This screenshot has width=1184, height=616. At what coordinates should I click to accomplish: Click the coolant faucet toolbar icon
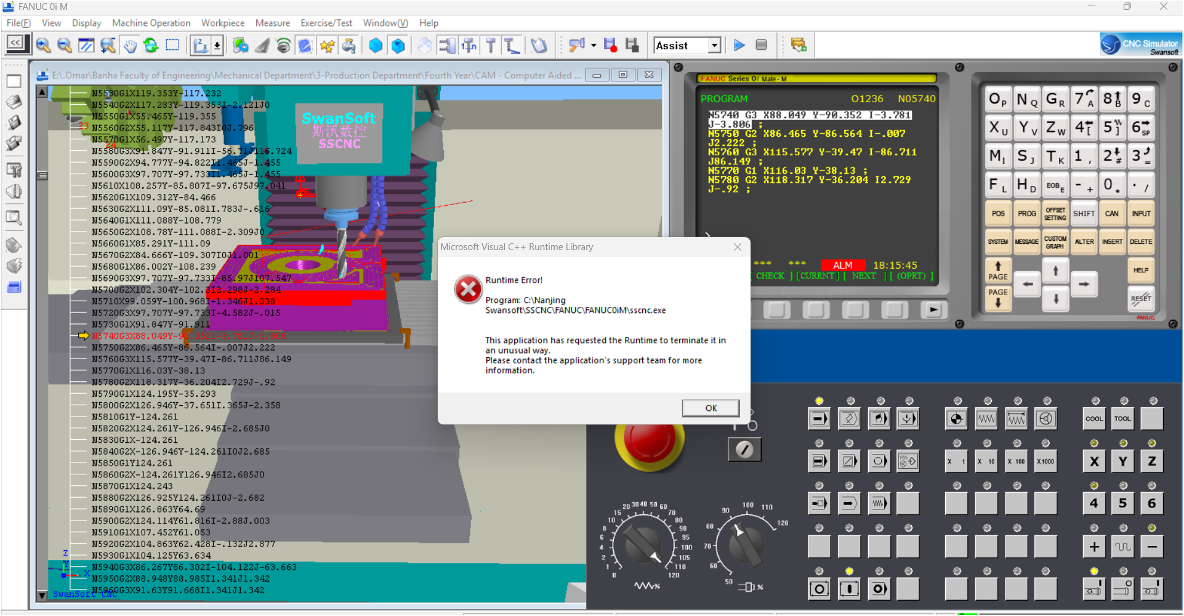[x=349, y=45]
